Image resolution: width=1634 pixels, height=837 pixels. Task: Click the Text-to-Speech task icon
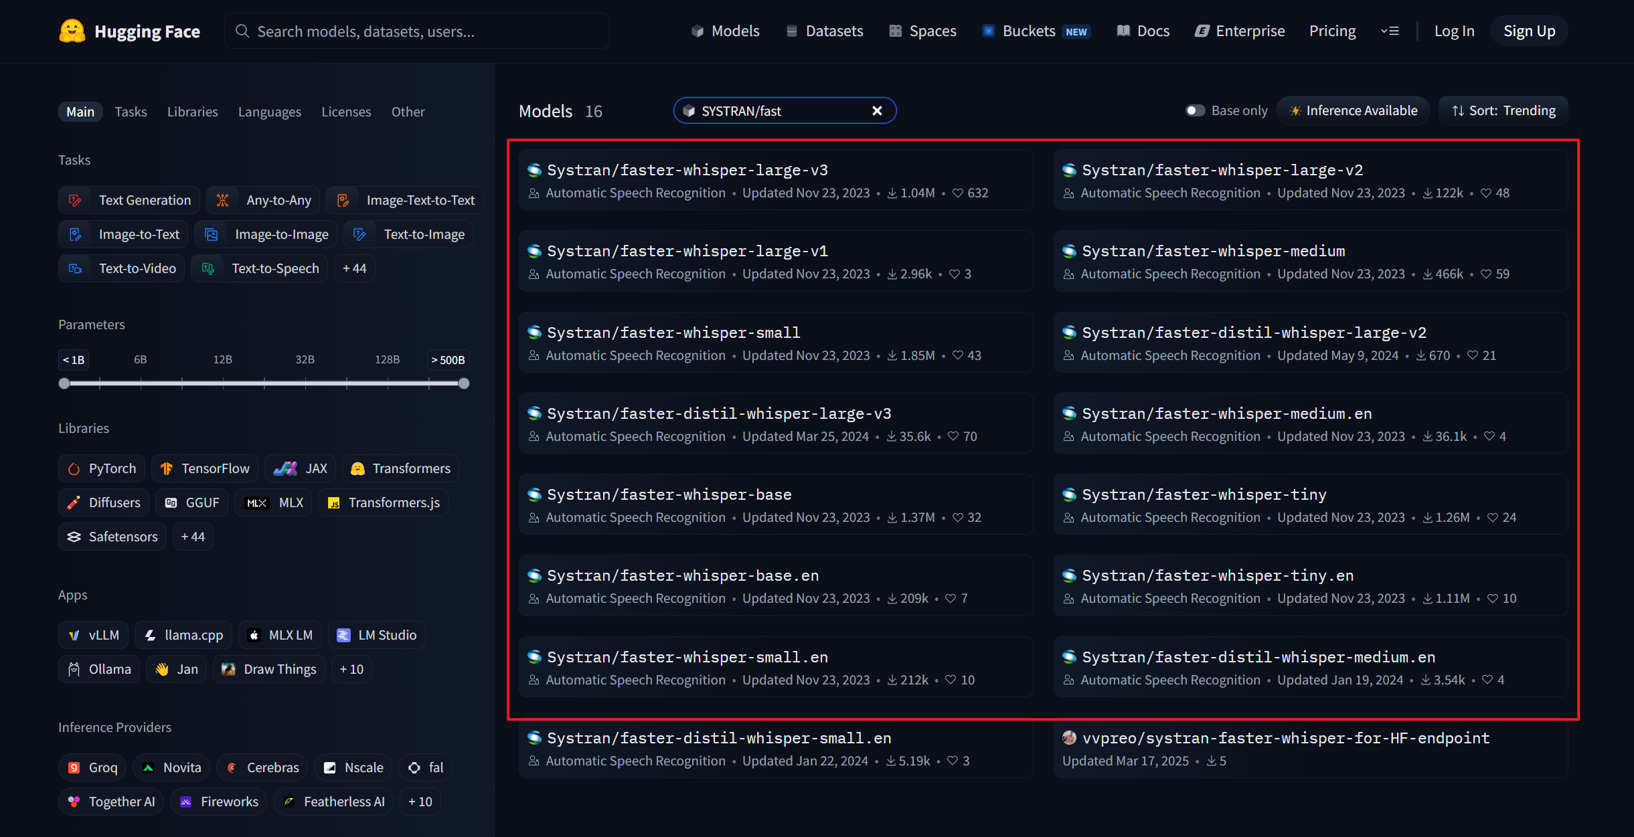[208, 268]
